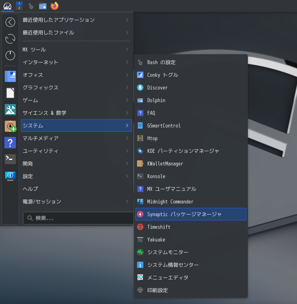
Task: Open the 開発 category
Action: click(76, 163)
